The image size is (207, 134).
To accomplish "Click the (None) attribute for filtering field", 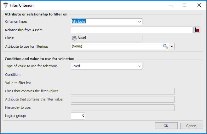I will tap(116, 46).
